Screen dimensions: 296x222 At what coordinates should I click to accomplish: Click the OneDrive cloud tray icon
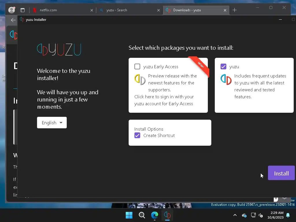[x=244, y=215]
